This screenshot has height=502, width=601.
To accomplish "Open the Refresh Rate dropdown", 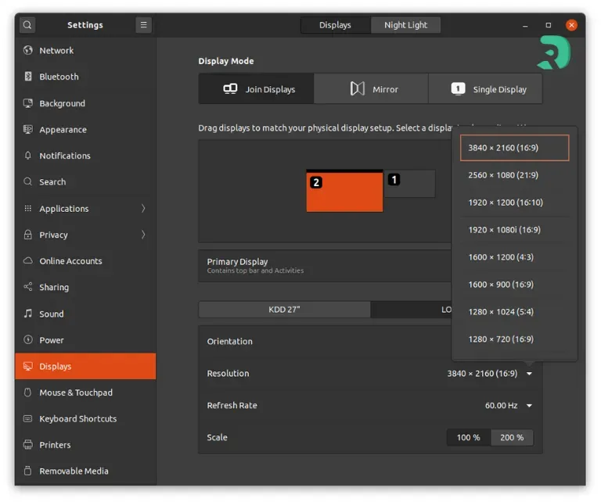I will 529,406.
